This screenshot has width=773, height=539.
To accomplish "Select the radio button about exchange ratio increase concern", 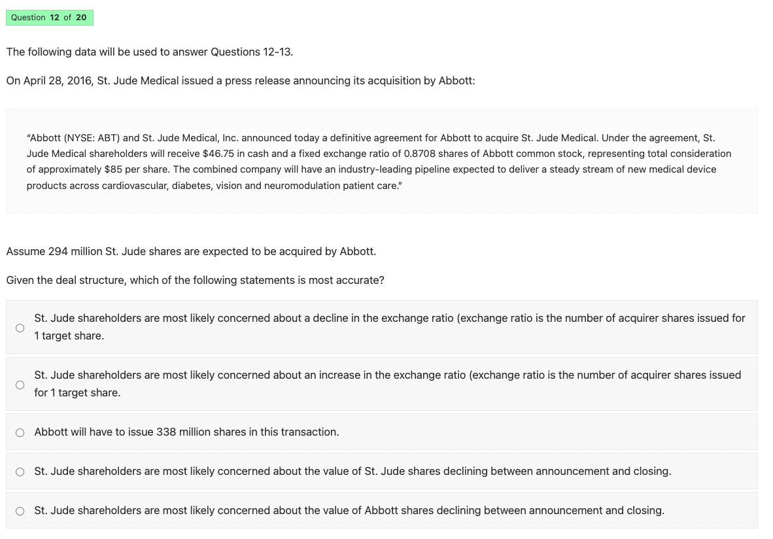I will [x=20, y=384].
